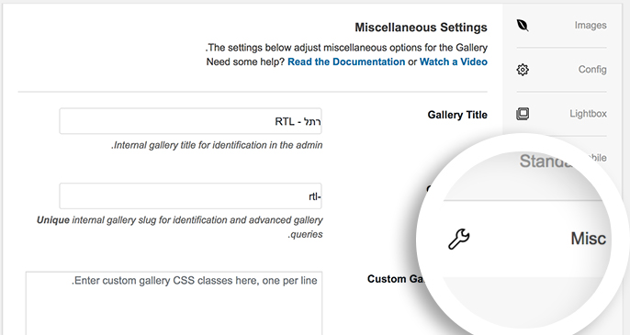Open the Misc tab

click(526, 239)
